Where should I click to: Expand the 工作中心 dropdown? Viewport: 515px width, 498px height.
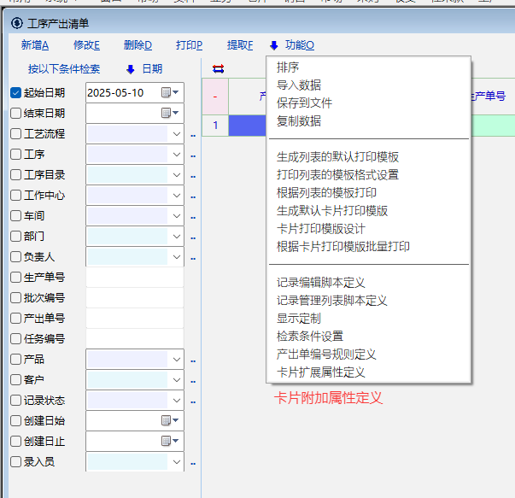(177, 195)
